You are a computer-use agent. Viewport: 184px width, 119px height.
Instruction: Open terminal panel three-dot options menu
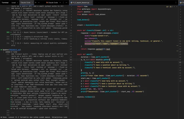63,2
